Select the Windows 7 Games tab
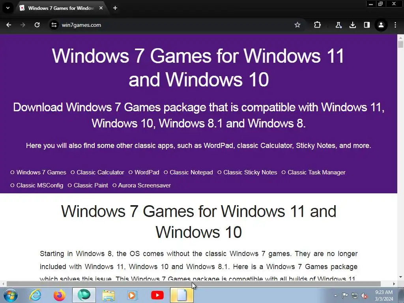 [61, 8]
